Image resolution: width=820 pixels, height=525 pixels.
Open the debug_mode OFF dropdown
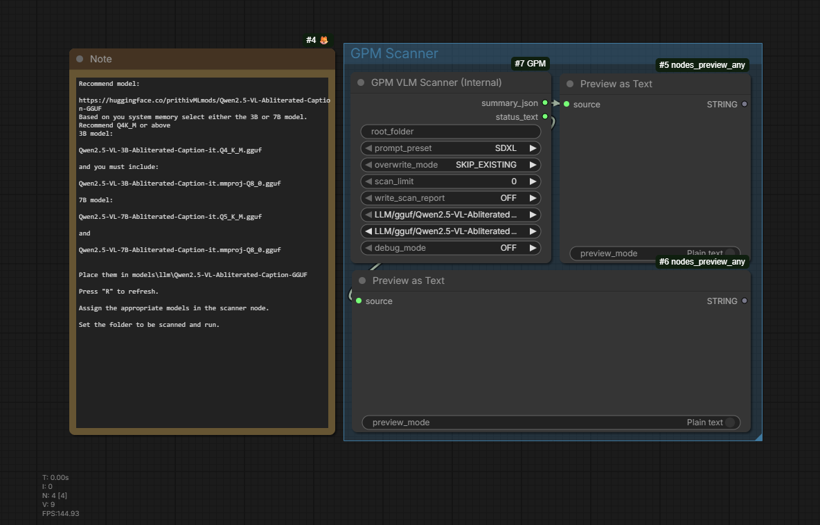451,248
